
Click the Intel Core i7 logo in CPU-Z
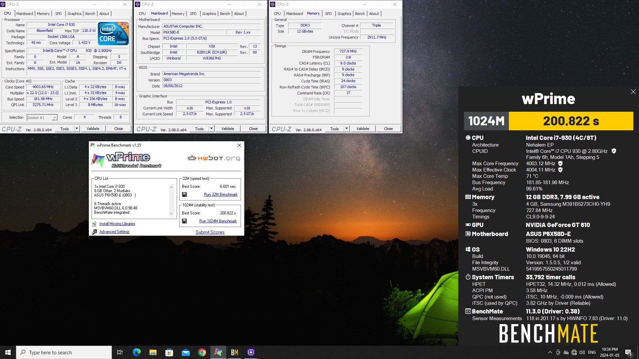(x=113, y=34)
